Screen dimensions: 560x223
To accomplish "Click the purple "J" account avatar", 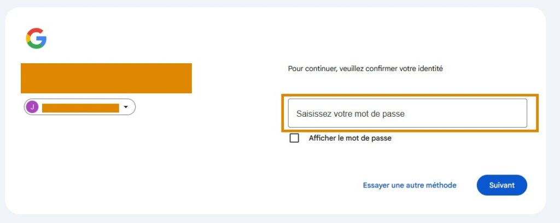I will (x=32, y=107).
